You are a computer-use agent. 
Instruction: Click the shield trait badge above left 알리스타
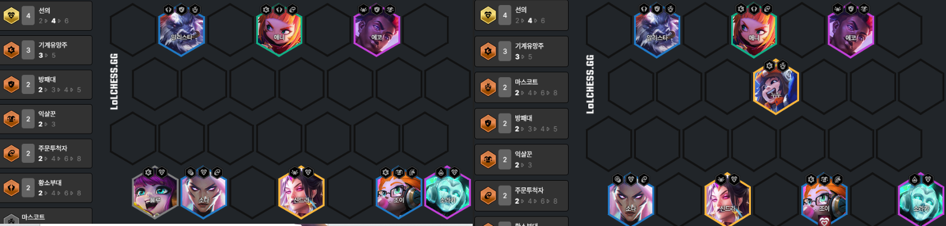coord(181,10)
